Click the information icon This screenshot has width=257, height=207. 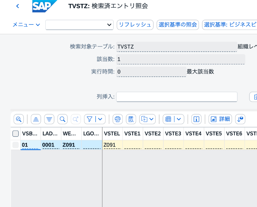[x=196, y=119]
